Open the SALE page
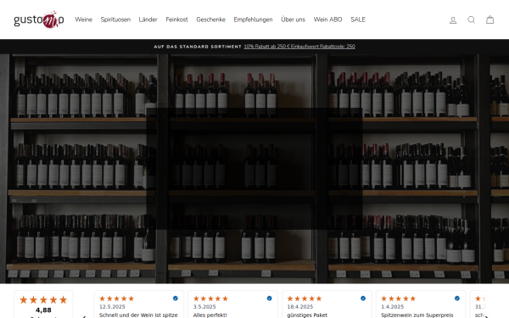 (x=358, y=20)
